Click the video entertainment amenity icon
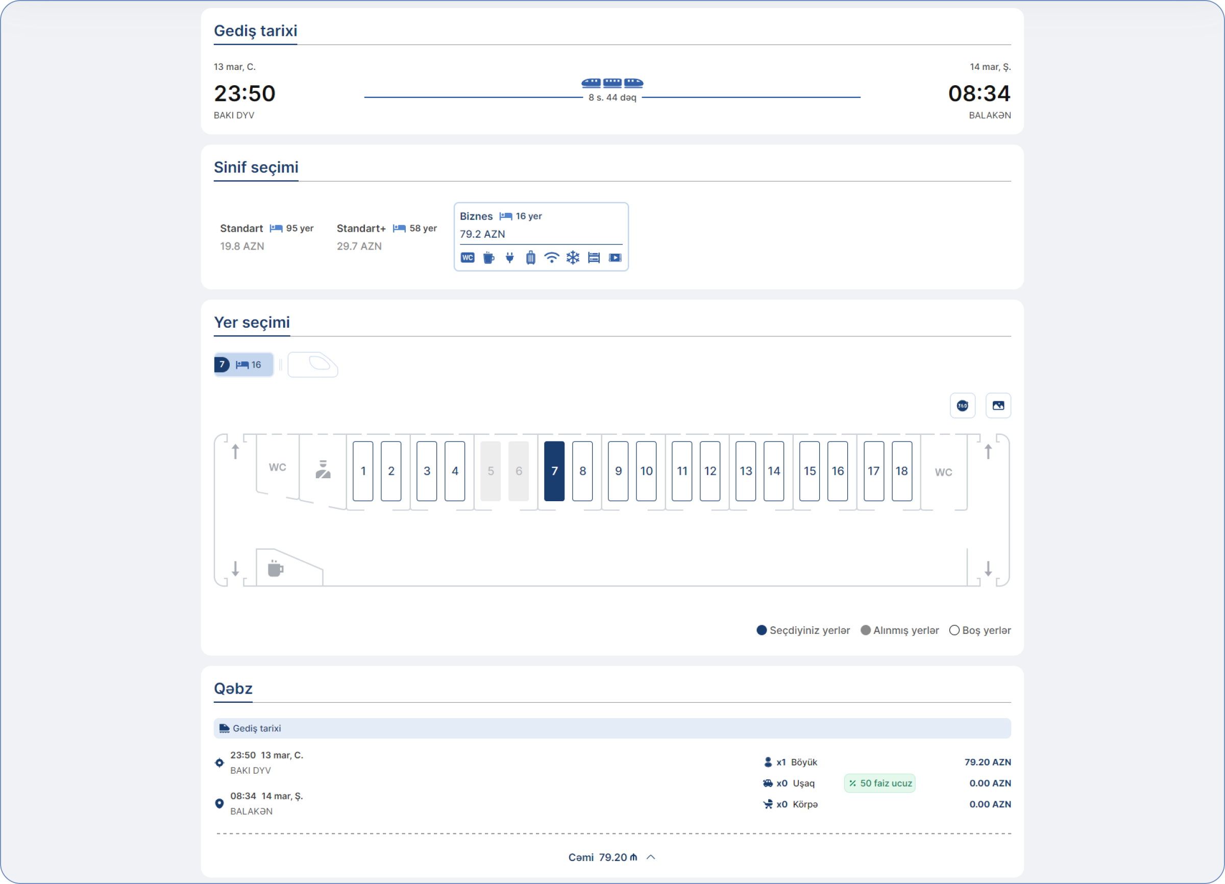 point(615,258)
